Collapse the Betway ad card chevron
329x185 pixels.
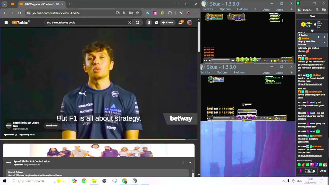(x=190, y=163)
